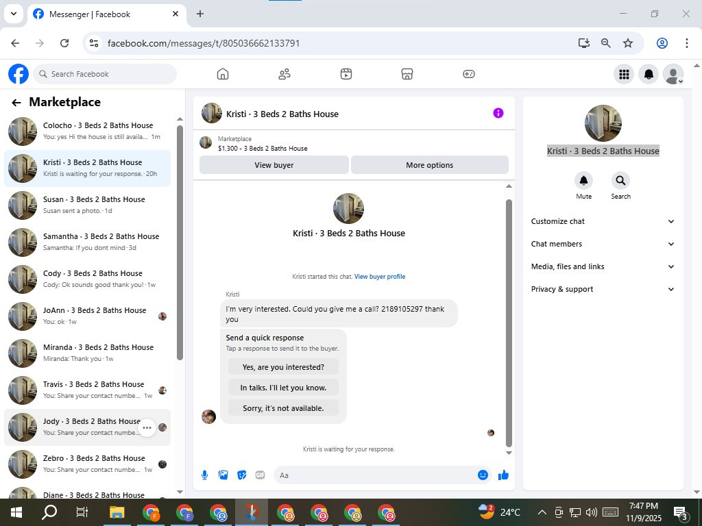The width and height of the screenshot is (702, 526).
Task: Open the Travis conversation
Action: (x=87, y=390)
